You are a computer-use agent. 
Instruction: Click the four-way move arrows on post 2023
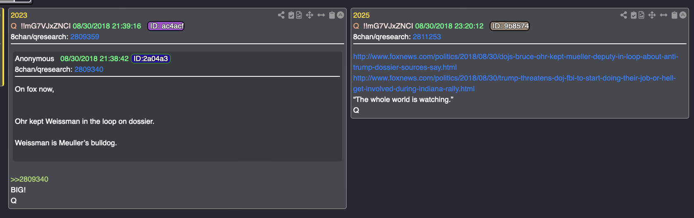(x=309, y=15)
